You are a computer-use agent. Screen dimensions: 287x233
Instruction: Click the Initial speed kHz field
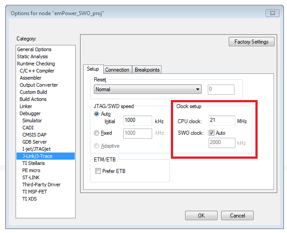(137, 121)
